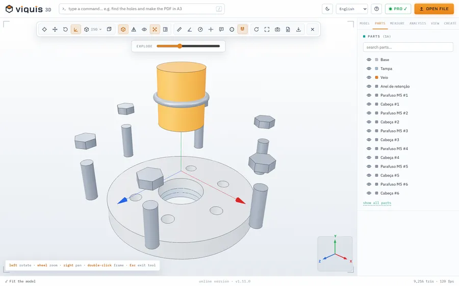Viewport: 459px width, 286px height.
Task: Click the Base color swatch
Action: 376,60
